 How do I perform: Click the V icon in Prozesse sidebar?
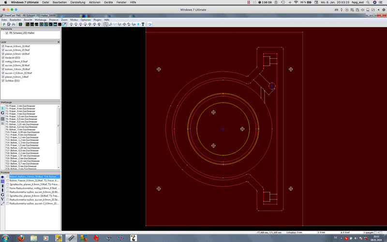tap(2, 199)
